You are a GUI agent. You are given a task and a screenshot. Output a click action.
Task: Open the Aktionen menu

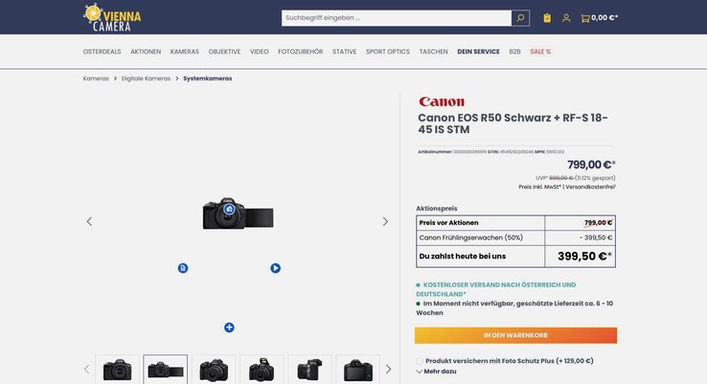tap(146, 52)
